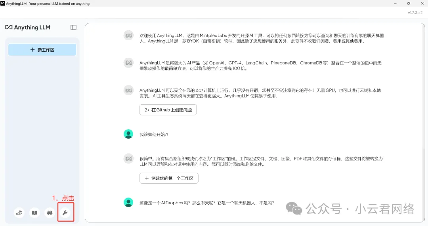This screenshot has height=226, width=428.
Task: Click bot avatar beside the 无需GPU message
Action: [128, 90]
